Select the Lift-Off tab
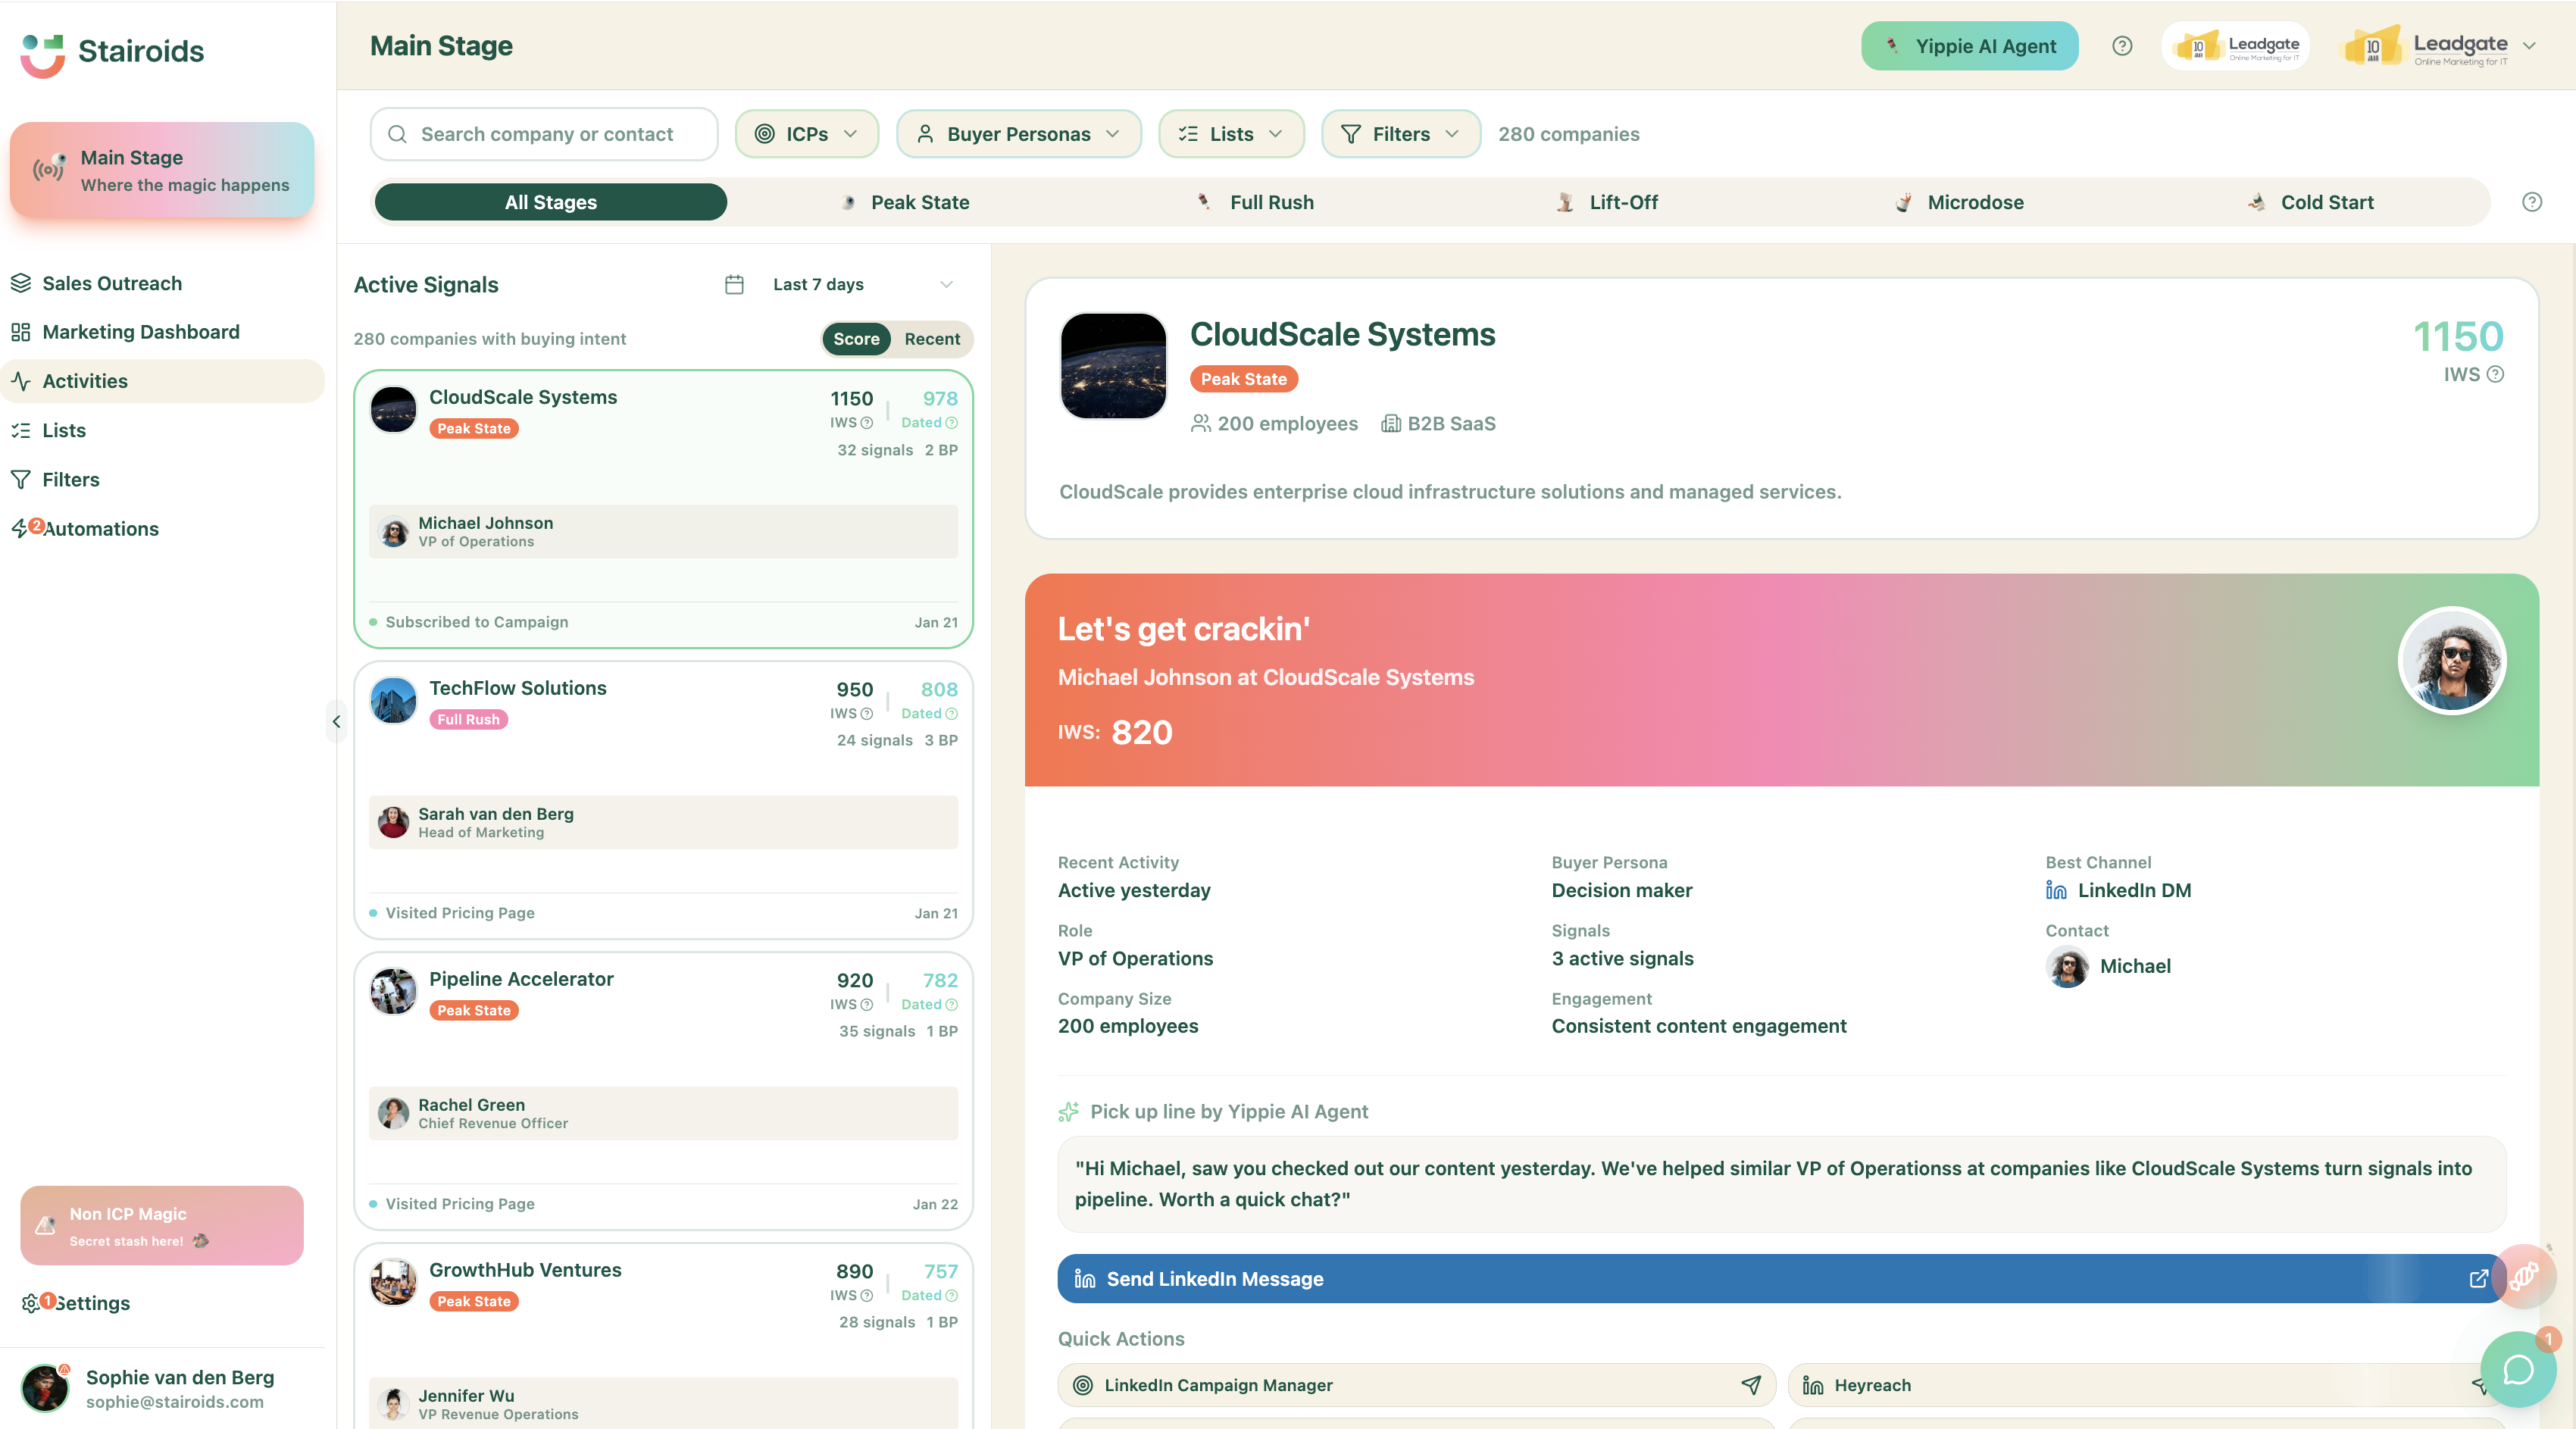2576x1429 pixels. point(1608,202)
